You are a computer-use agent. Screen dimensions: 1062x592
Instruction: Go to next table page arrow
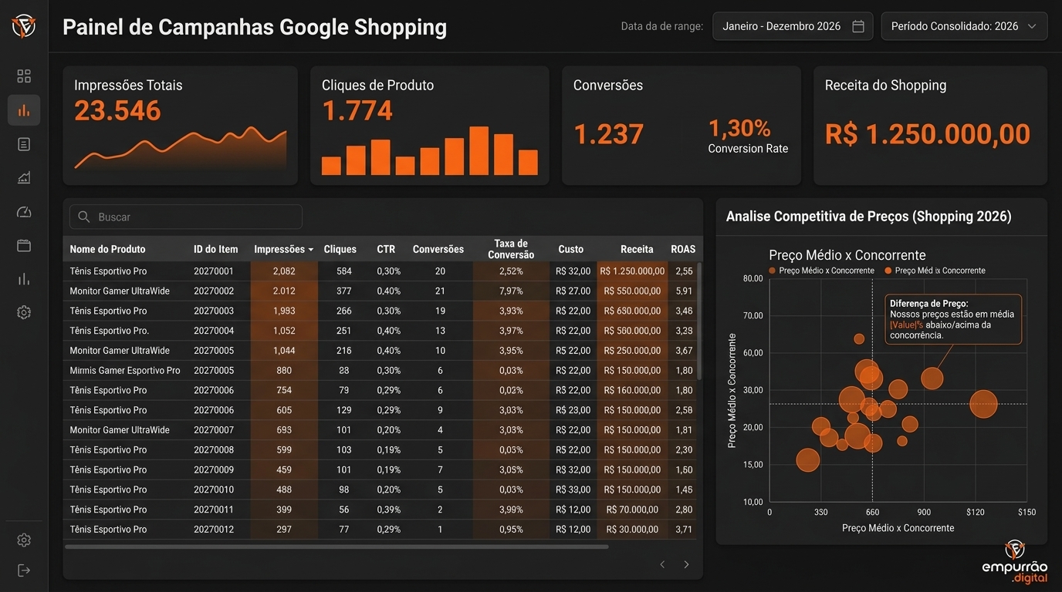pyautogui.click(x=686, y=564)
